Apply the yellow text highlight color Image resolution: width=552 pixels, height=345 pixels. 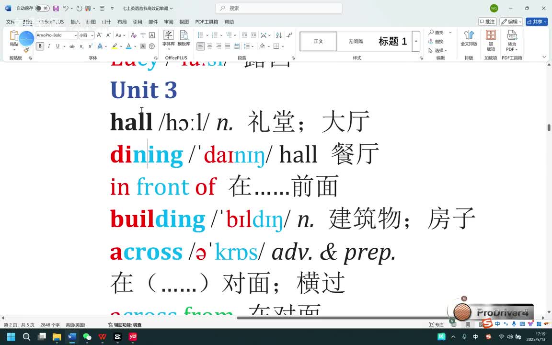115,46
